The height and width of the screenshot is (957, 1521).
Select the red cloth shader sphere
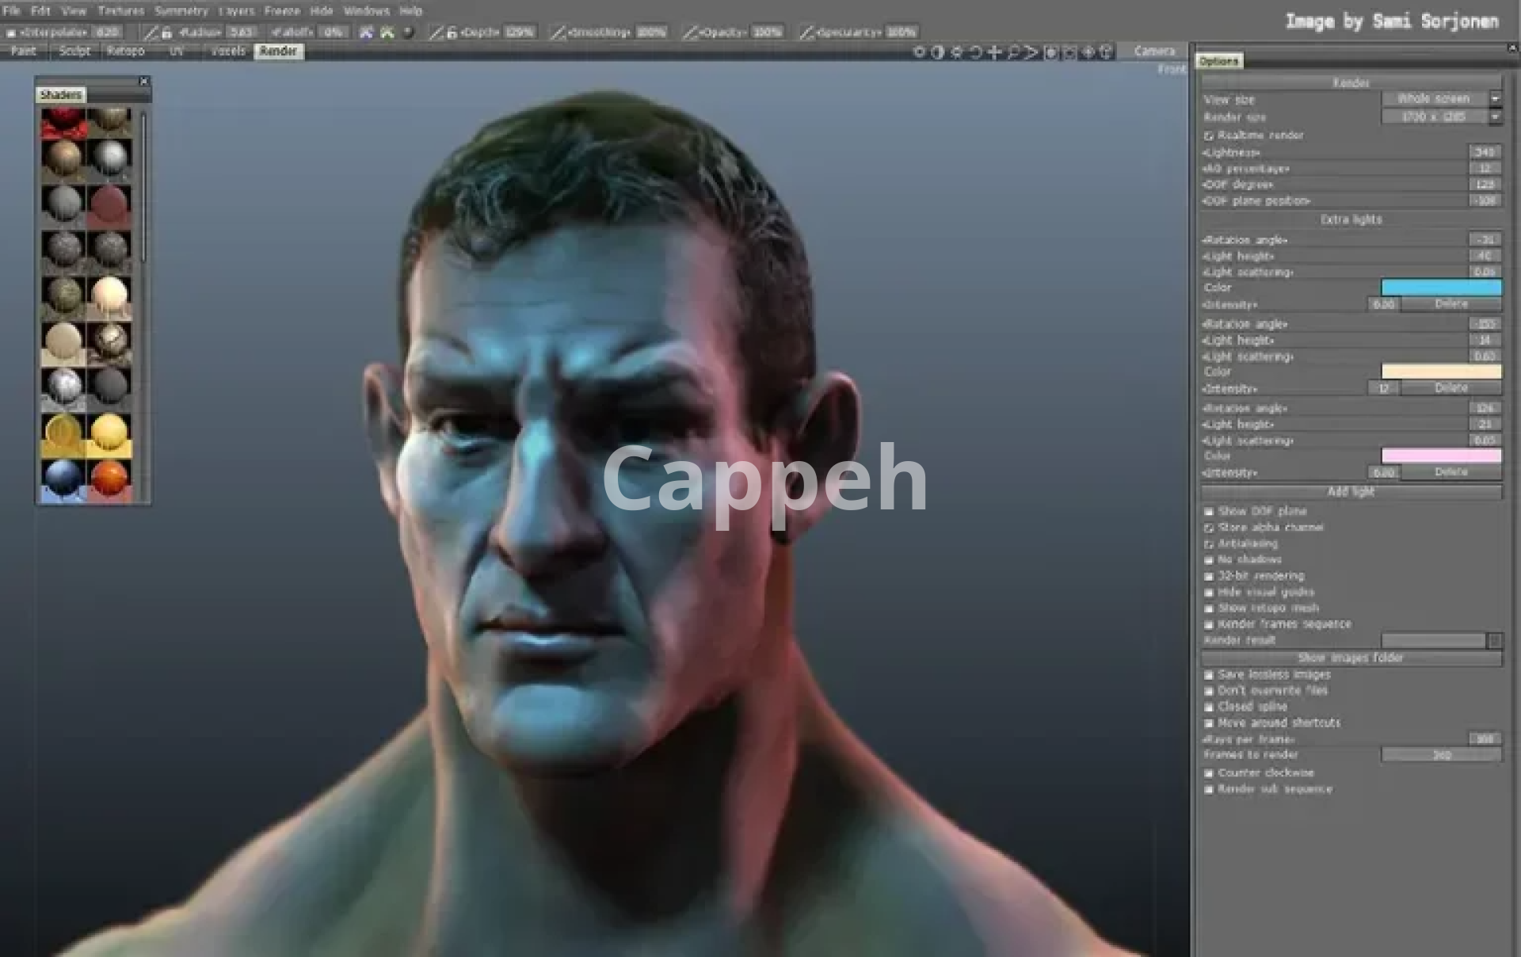(x=63, y=124)
